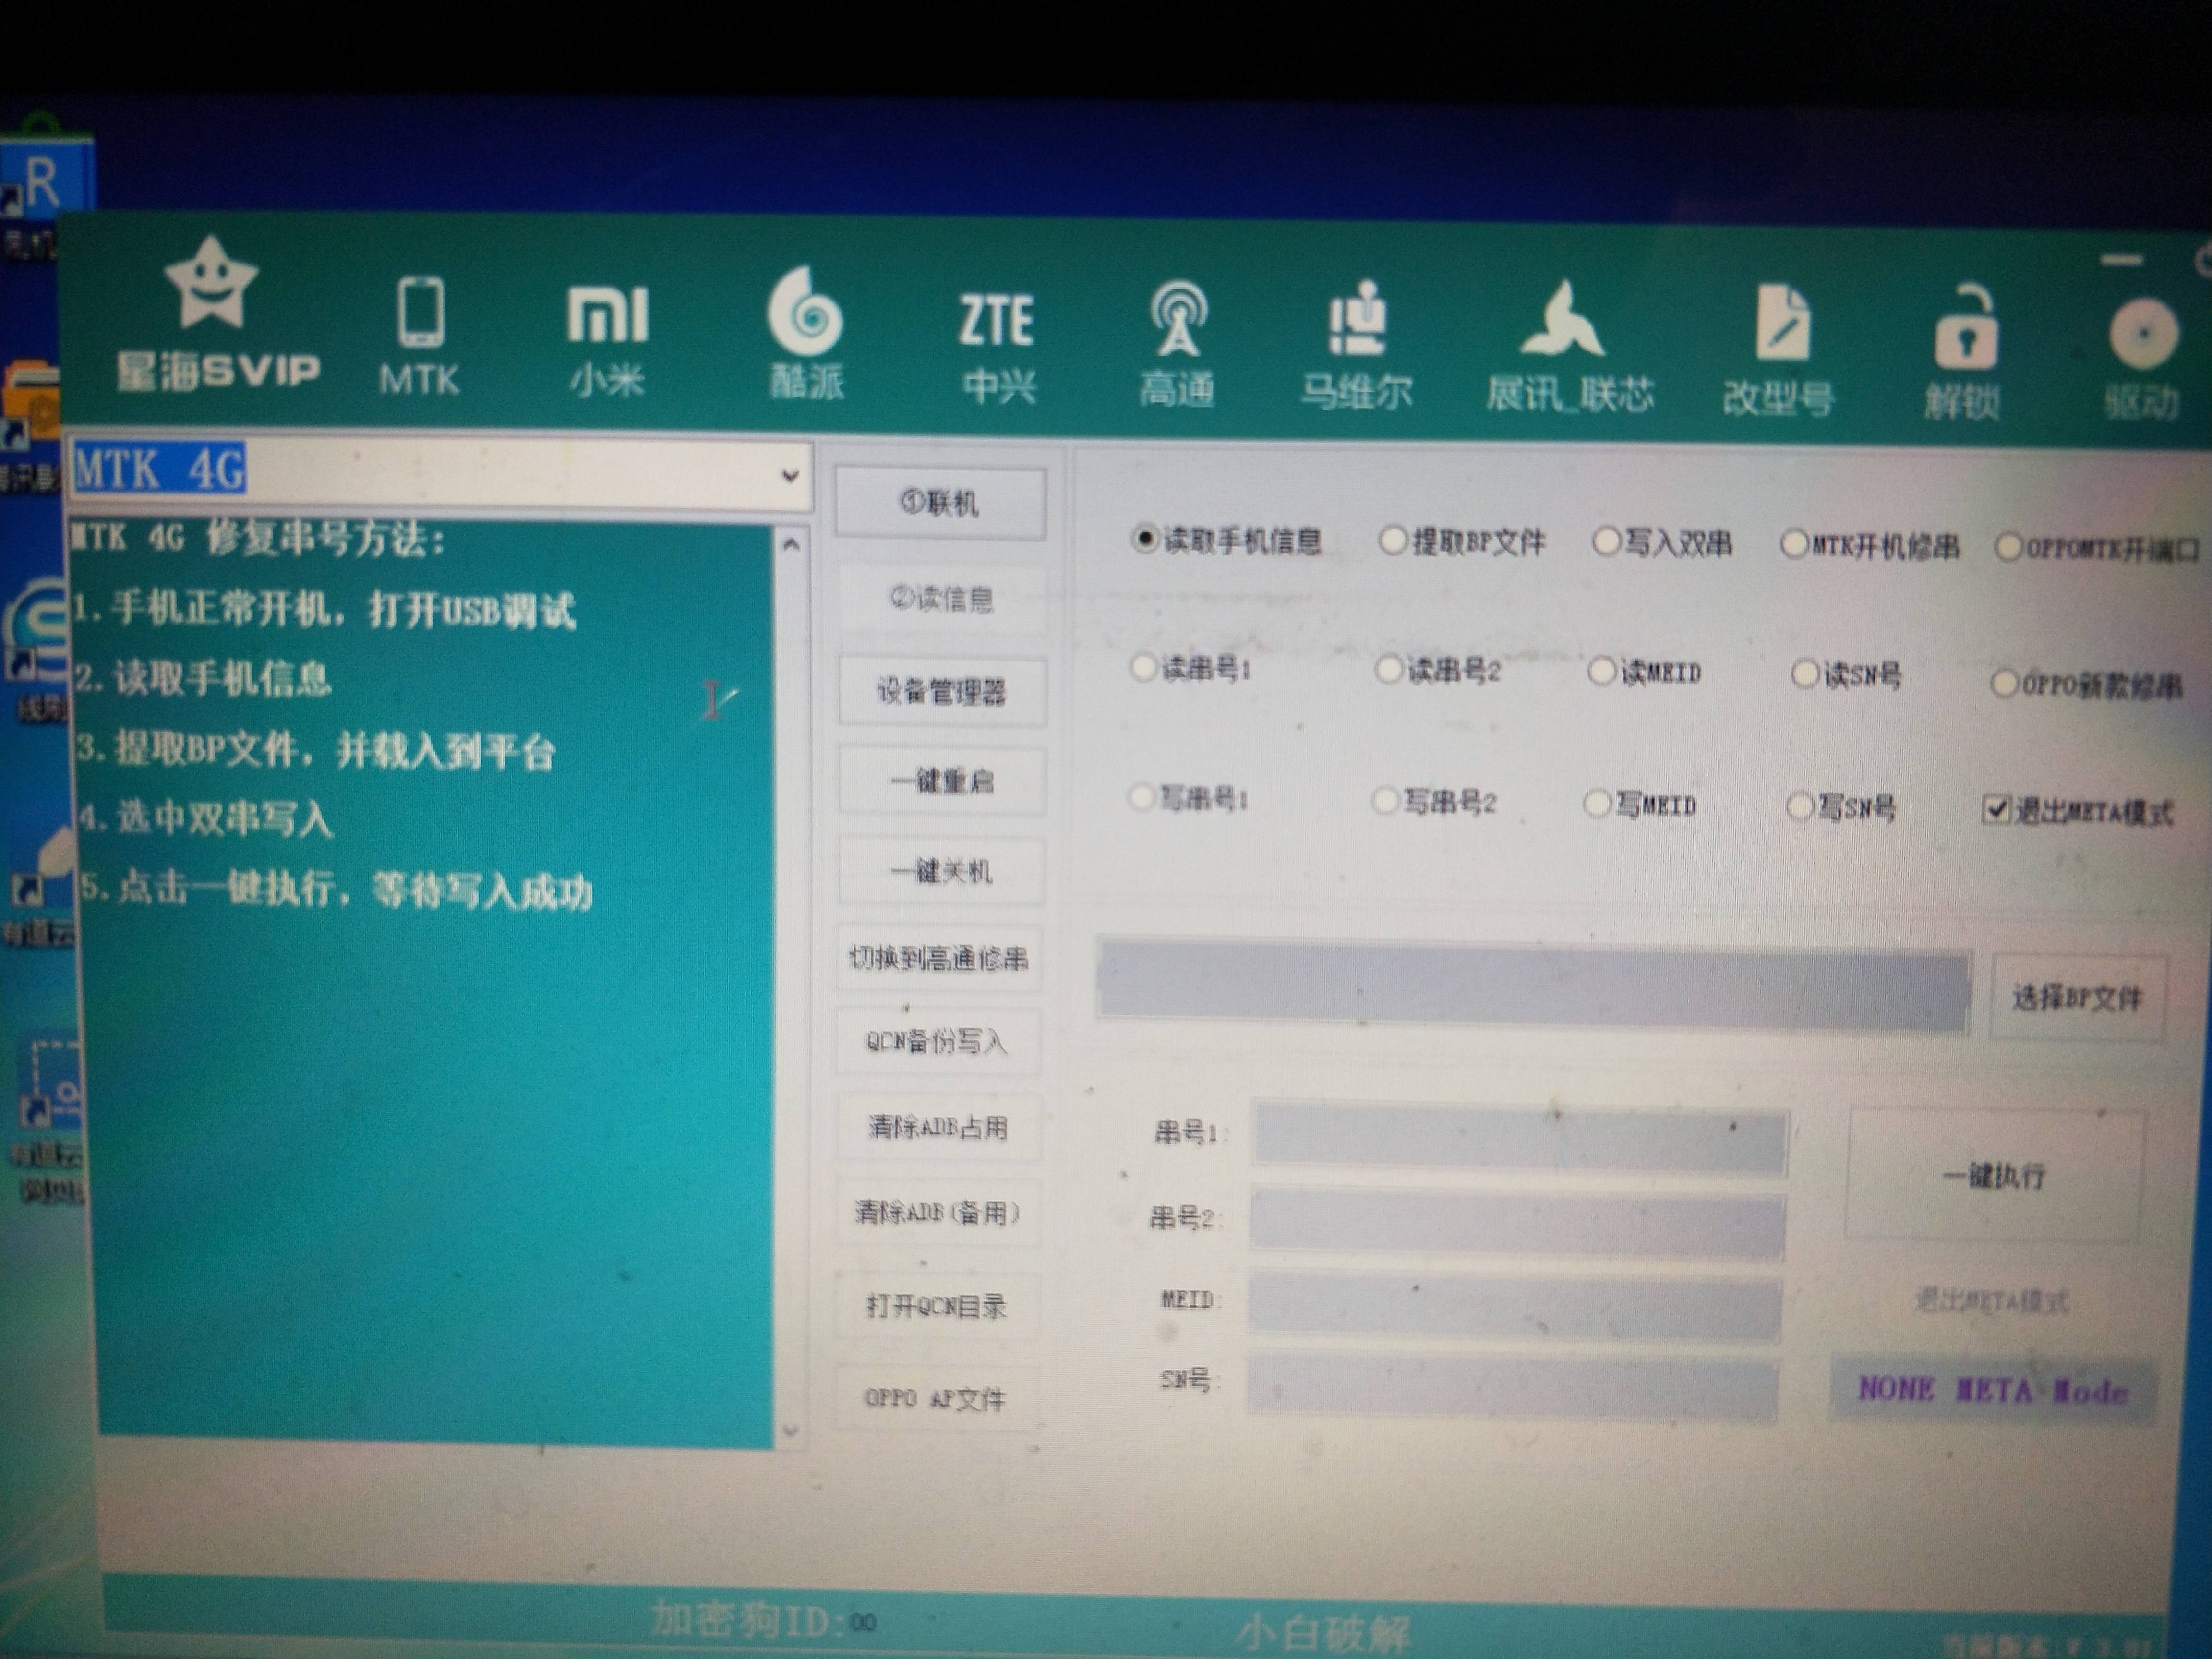The image size is (2212, 1659).
Task: Select the 写串号1 radio option
Action: point(1188,798)
